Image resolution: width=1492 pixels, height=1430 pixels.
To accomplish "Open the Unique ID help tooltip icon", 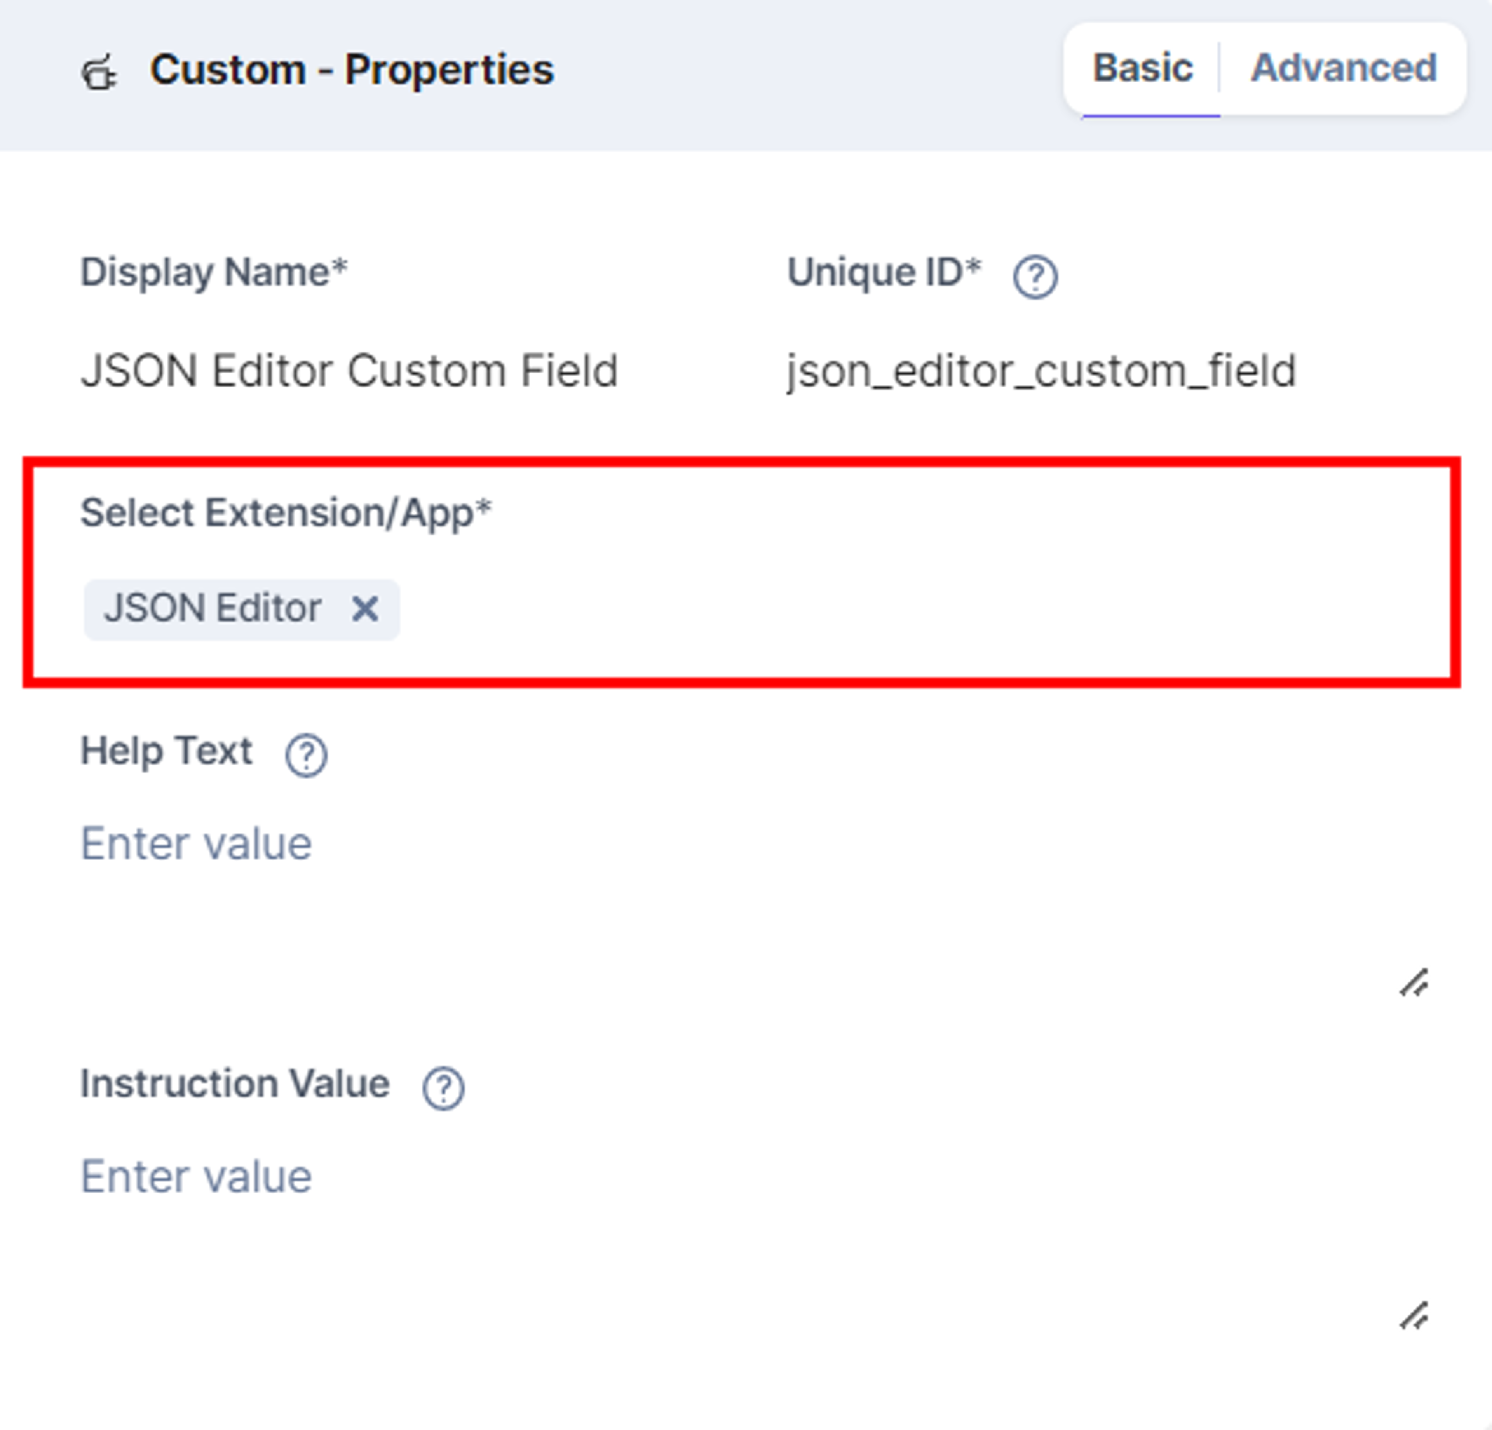I will click(x=1035, y=277).
